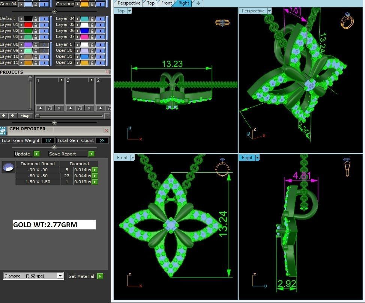Viewport: 365px width, 303px height.
Task: Click projects upload arrow beside Mngr
Action: click(13, 116)
